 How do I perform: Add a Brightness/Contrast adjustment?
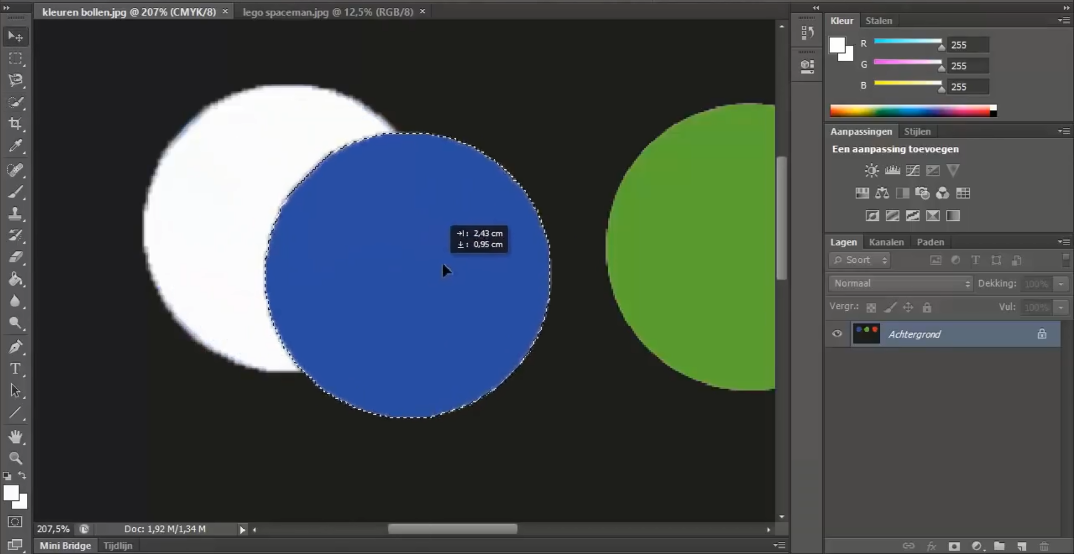point(871,171)
